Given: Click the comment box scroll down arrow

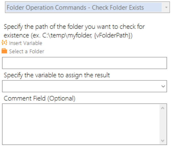Looking at the screenshot, I should [x=163, y=140].
